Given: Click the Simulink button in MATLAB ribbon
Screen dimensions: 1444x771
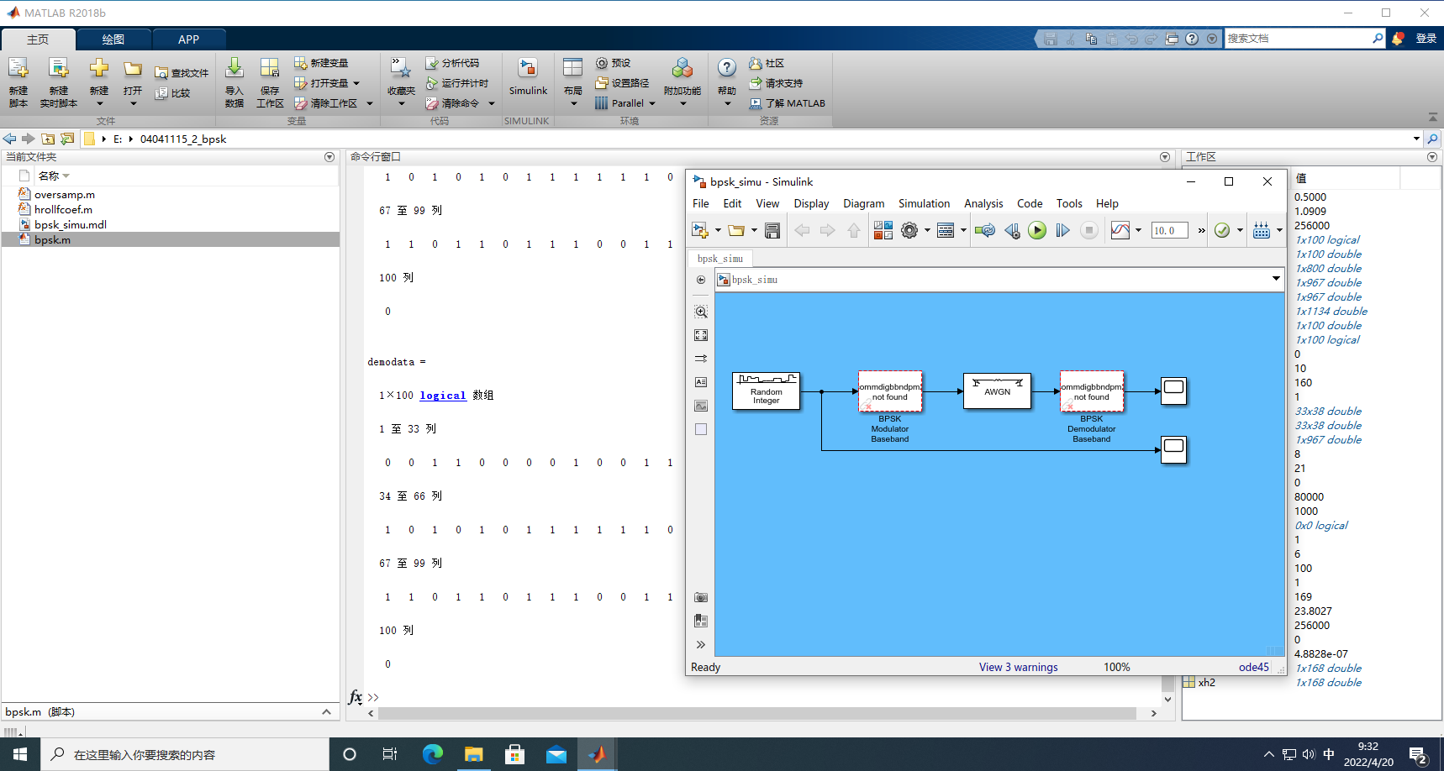Looking at the screenshot, I should coord(528,77).
